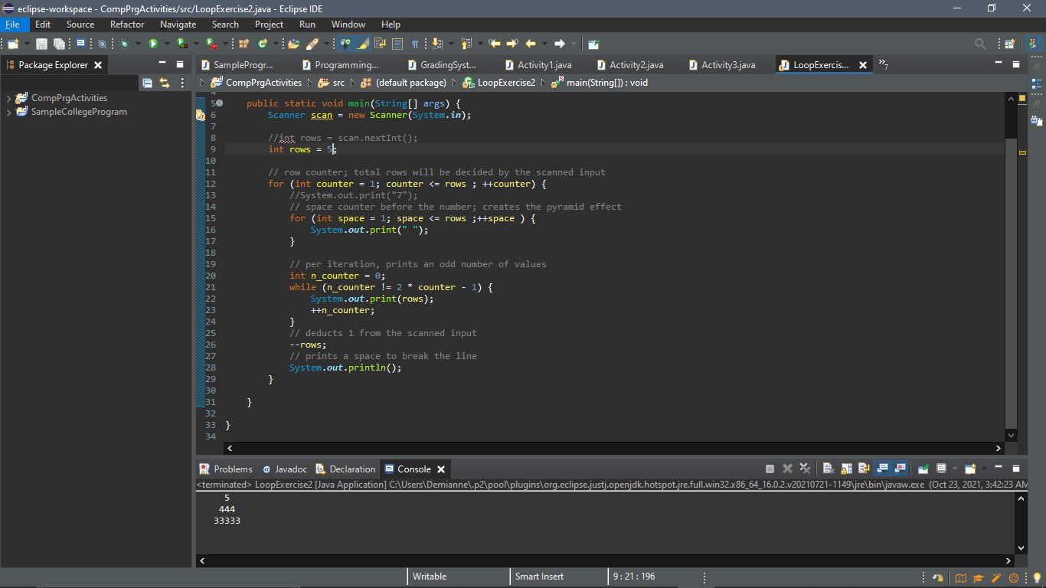Click the Open Perspective icon
This screenshot has height=588, width=1046.
click(1009, 44)
